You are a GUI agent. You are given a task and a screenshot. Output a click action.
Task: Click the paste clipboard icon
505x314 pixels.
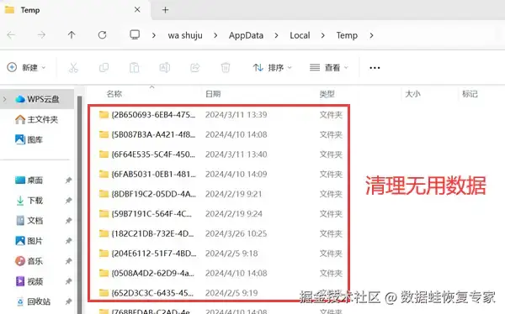(135, 67)
